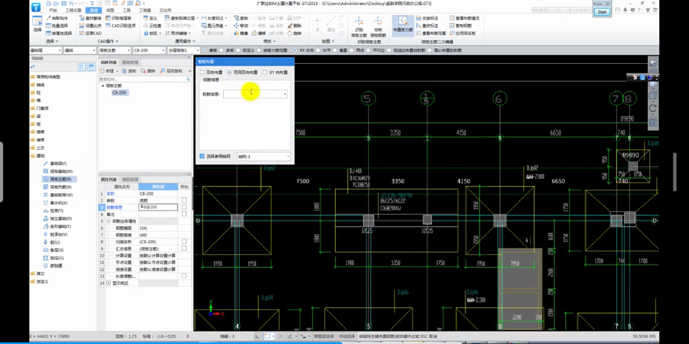Open the 开始 ribbon tab
689x344 pixels.
(53, 10)
